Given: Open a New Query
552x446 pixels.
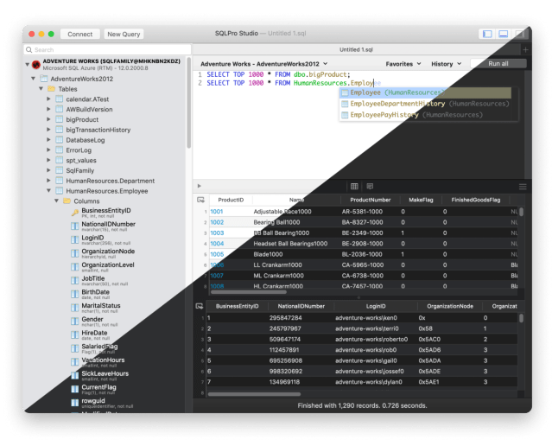Looking at the screenshot, I should [x=124, y=35].
